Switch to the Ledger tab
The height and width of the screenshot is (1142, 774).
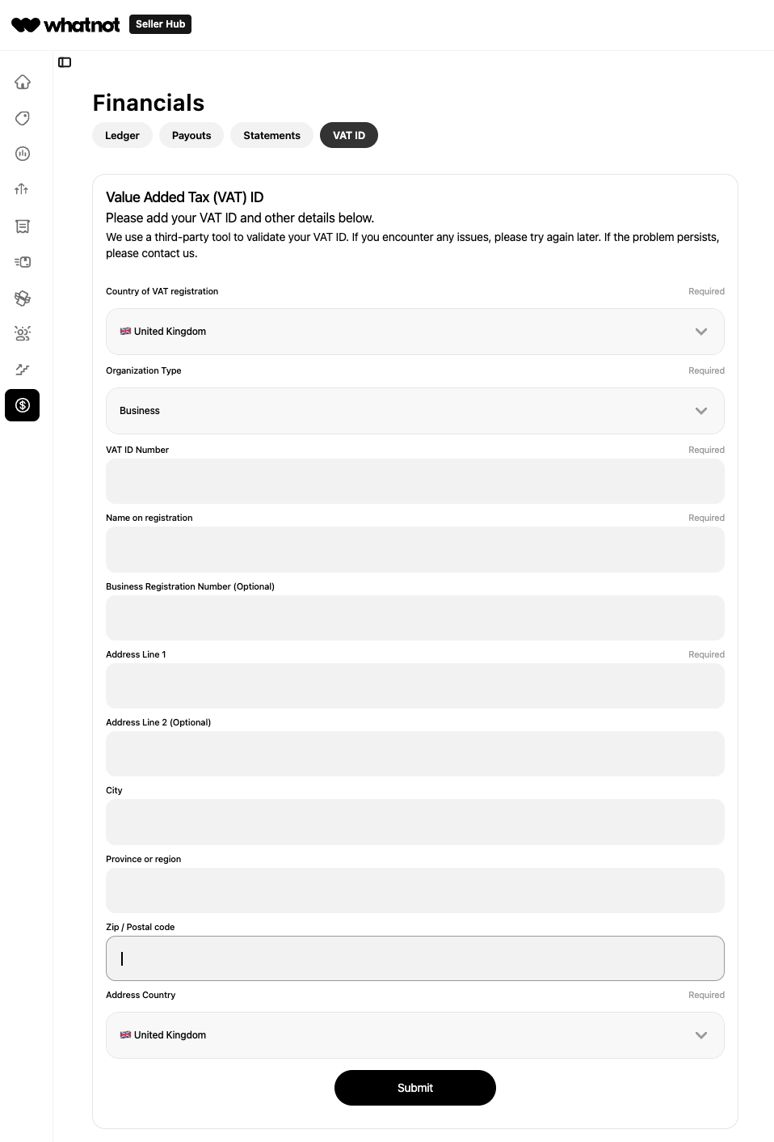pyautogui.click(x=122, y=135)
